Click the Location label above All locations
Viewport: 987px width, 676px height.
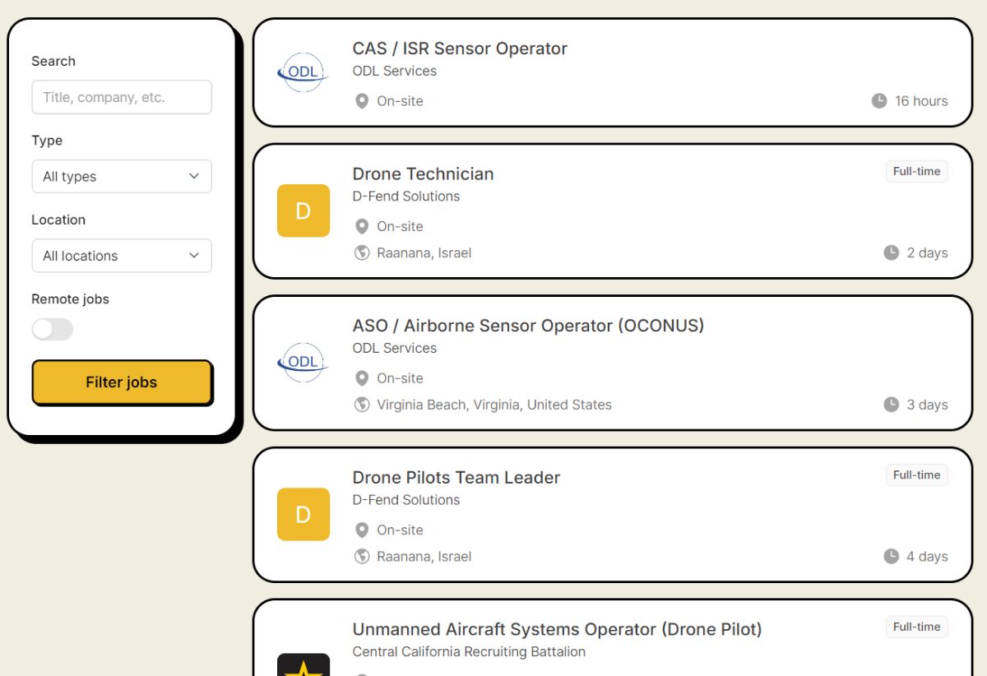(x=58, y=220)
